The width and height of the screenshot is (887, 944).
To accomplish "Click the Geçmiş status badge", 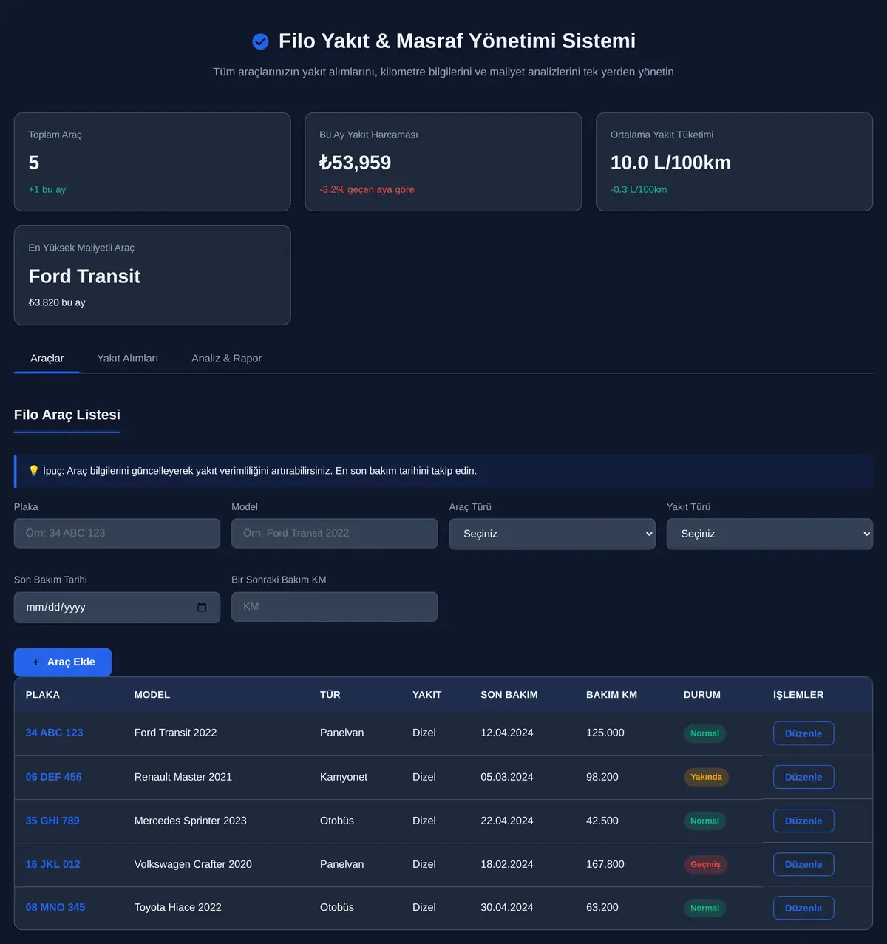I will (705, 864).
